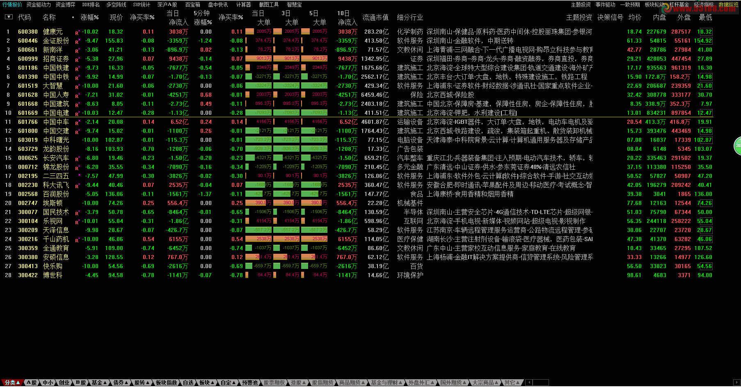Viewport: 741px width, 387px height.
Task: Open the column header dropdown box
Action: (9, 17)
